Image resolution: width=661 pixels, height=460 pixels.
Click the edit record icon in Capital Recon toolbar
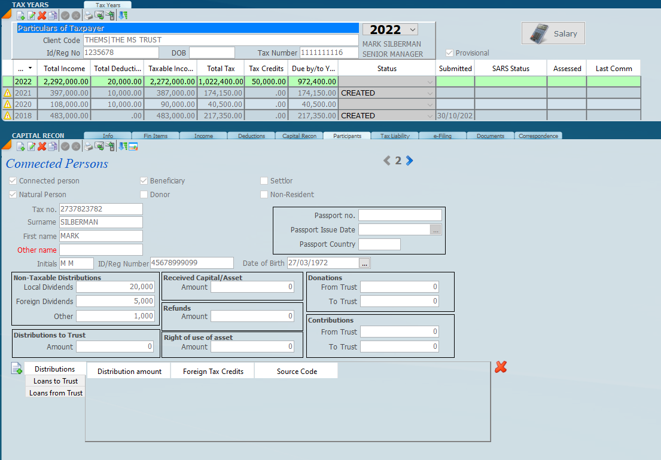coord(31,146)
